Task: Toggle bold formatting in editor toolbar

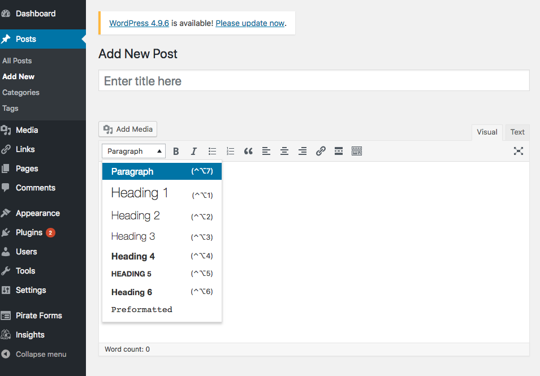Action: (176, 151)
